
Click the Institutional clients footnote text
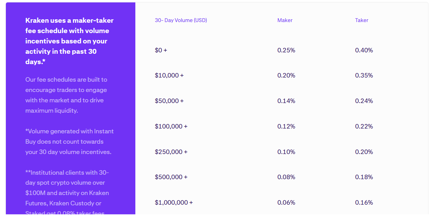67,188
